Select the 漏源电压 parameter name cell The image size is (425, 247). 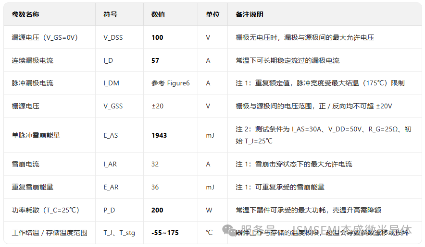tap(45, 37)
